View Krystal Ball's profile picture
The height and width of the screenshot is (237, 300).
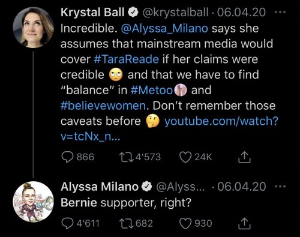coord(34,28)
